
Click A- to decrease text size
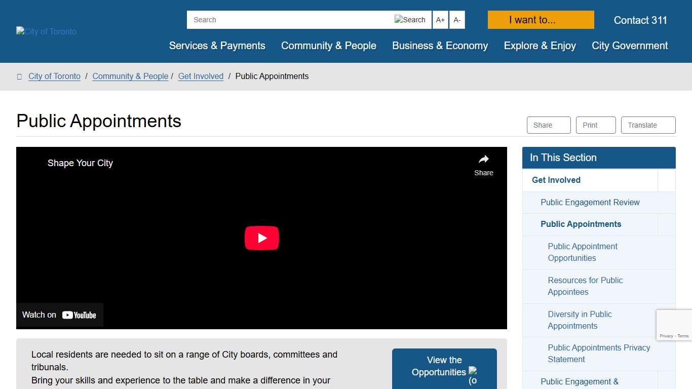pyautogui.click(x=456, y=20)
